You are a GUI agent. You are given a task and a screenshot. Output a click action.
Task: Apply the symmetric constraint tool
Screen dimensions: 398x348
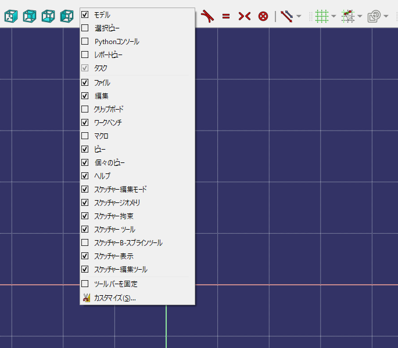245,16
